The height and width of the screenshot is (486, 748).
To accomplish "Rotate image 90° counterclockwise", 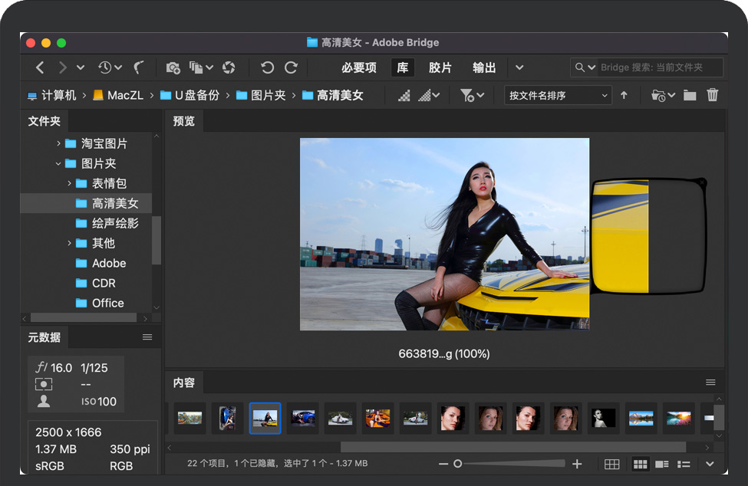I will [267, 68].
